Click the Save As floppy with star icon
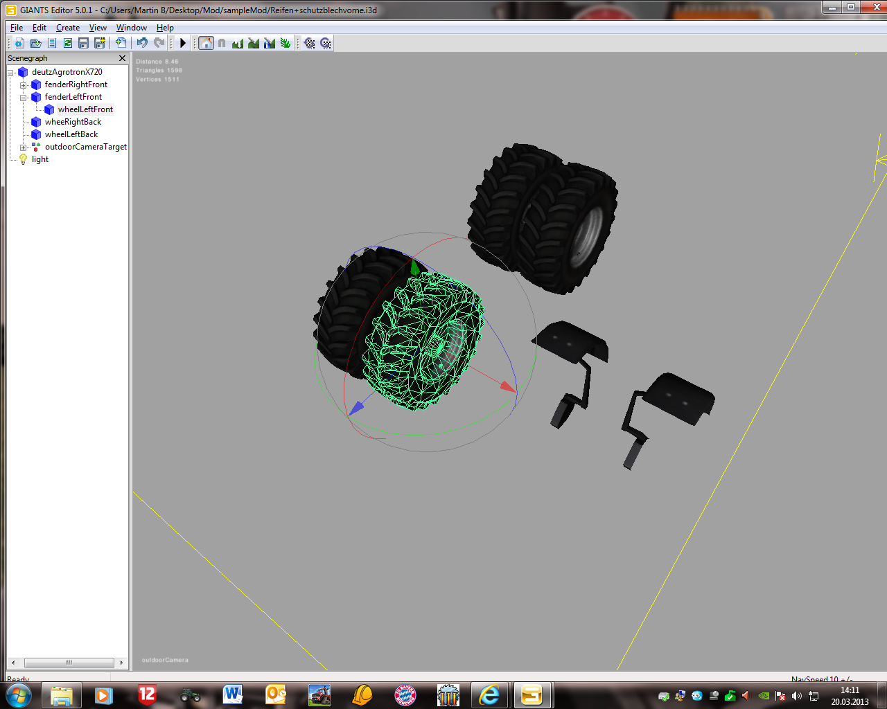The image size is (887, 709). [x=100, y=43]
